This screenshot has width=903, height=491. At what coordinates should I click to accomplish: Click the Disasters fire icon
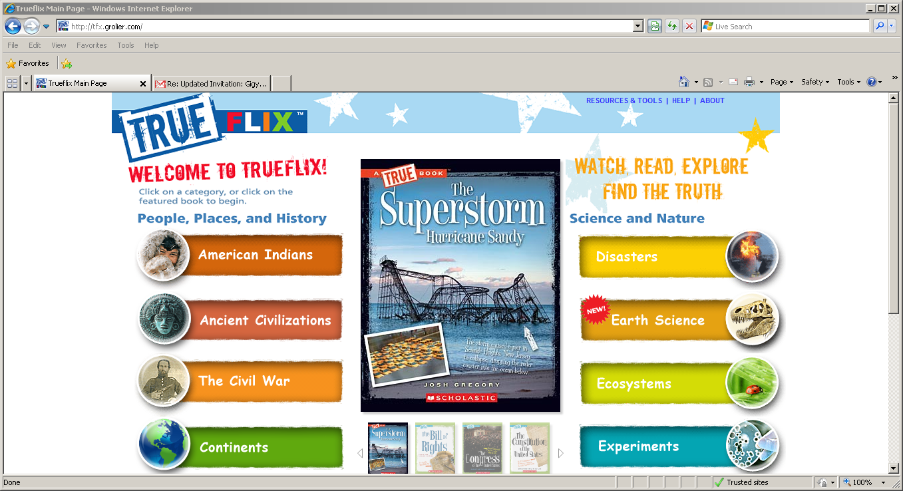point(752,256)
